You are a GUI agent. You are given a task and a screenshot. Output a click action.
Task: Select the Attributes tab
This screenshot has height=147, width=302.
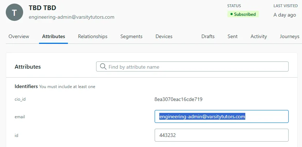[x=53, y=36]
